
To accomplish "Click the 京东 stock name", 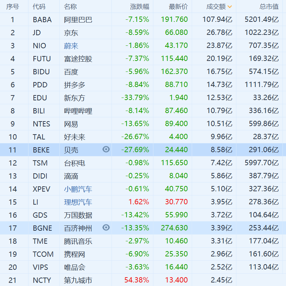I will 71,33.
